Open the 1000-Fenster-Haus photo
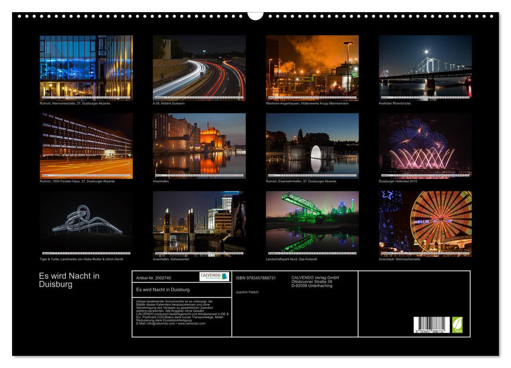Screen dimensions: 511x368 pyautogui.click(x=86, y=145)
